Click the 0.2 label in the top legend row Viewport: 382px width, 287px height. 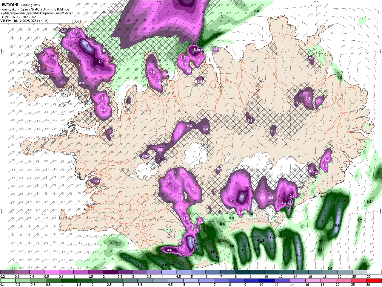[x=2, y=277]
